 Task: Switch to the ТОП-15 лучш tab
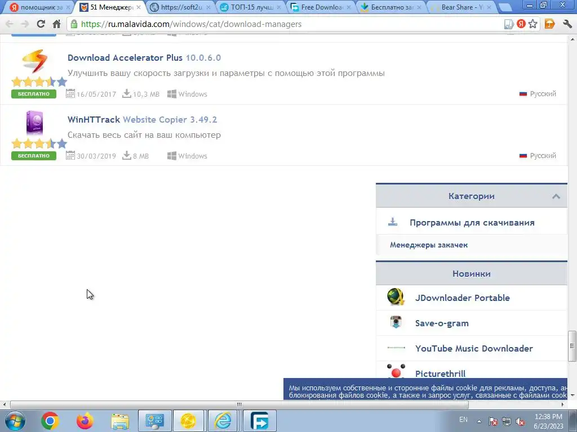click(251, 7)
